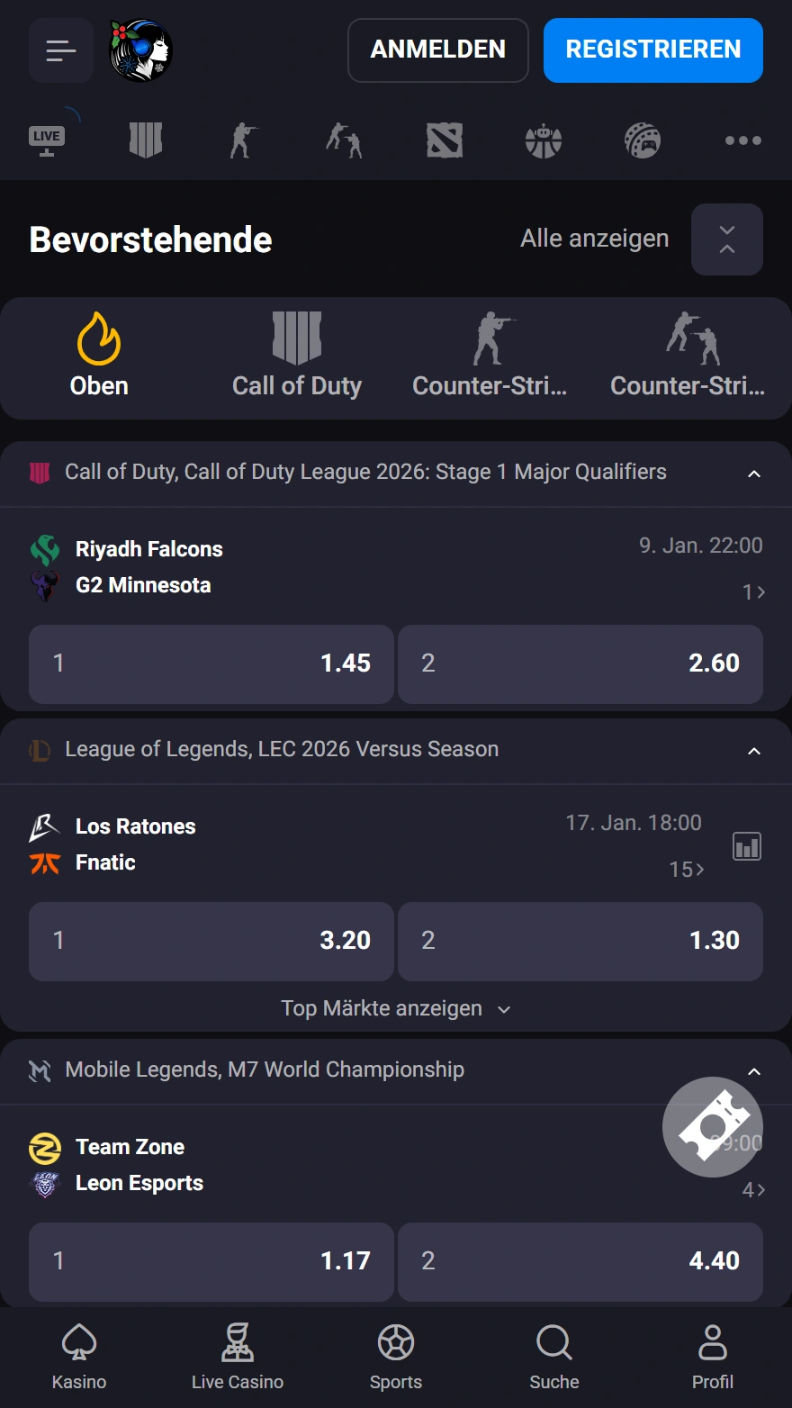The image size is (792, 1408).
Task: Click REGISTRIEREN to create an account
Action: coord(652,50)
